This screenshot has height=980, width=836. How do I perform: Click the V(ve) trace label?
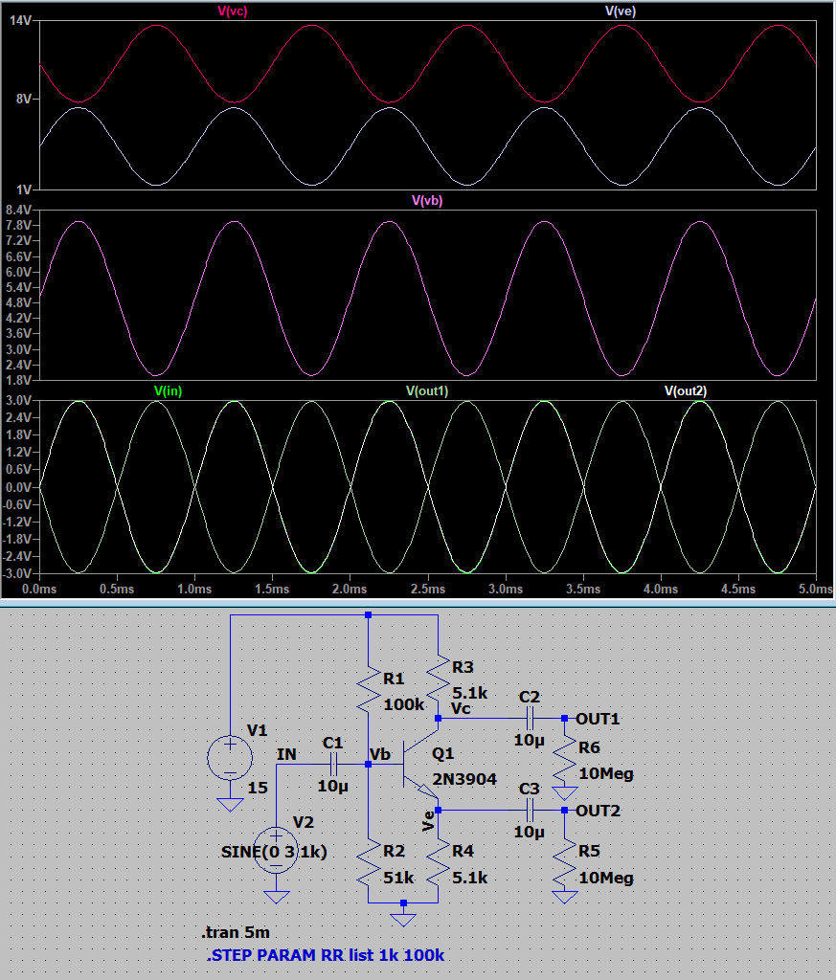point(621,11)
